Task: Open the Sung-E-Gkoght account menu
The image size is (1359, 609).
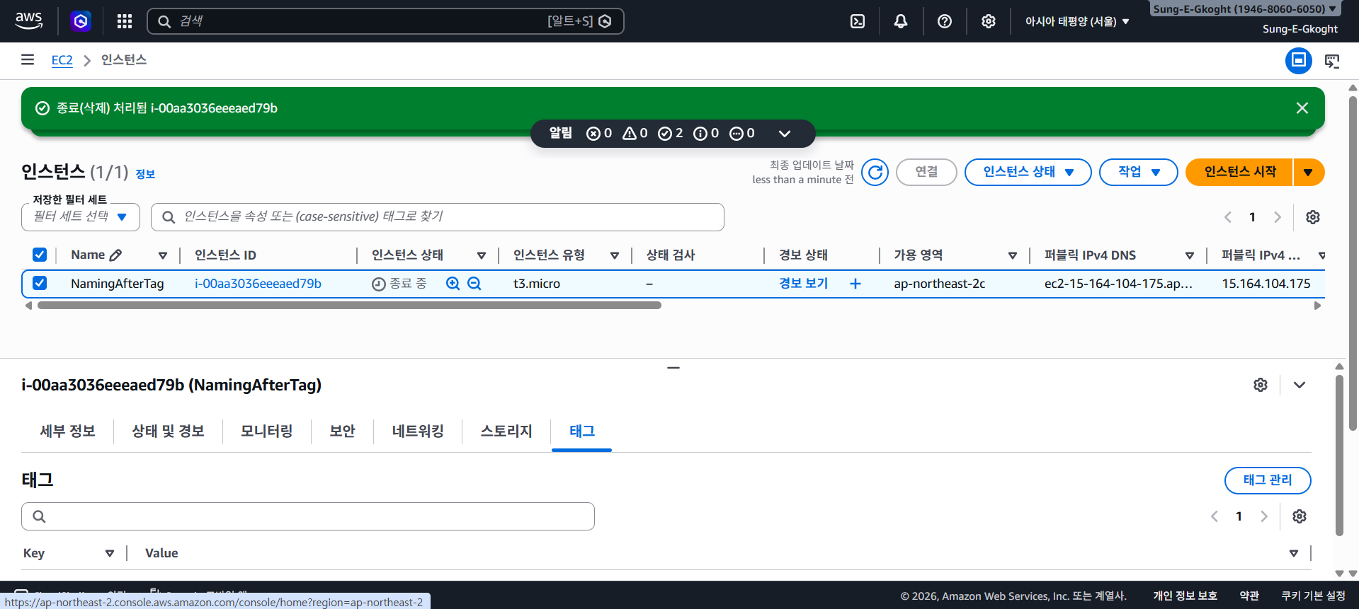Action: [x=1244, y=9]
